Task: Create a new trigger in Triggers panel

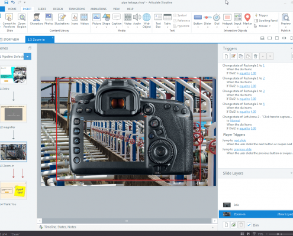Action: (226, 56)
